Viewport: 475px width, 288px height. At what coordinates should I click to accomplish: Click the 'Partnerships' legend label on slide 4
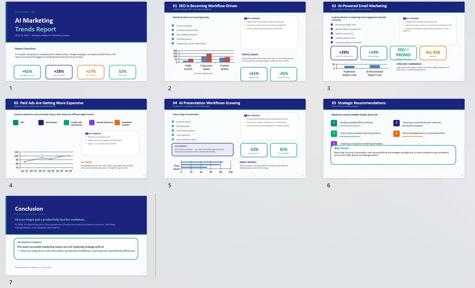tap(51, 122)
